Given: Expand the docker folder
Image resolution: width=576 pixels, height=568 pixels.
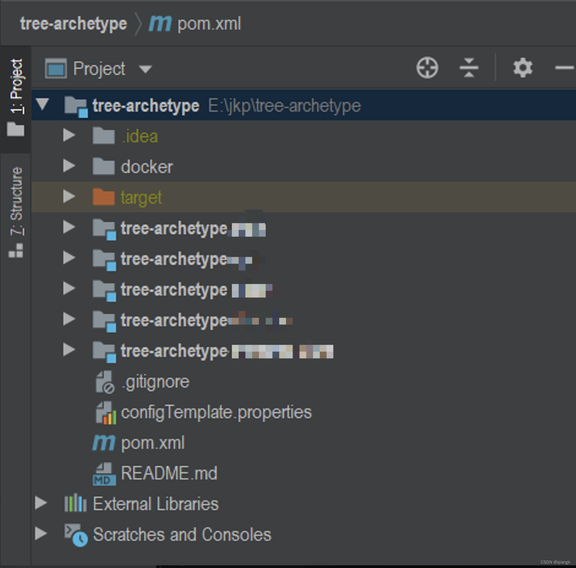Looking at the screenshot, I should 69,166.
